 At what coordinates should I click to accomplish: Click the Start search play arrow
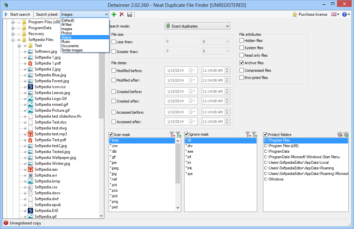6,14
